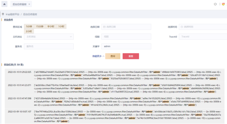Click timestamp 2022-03-10 01:41:23.071
This screenshot has height=124, width=227.
(x=19, y=85)
